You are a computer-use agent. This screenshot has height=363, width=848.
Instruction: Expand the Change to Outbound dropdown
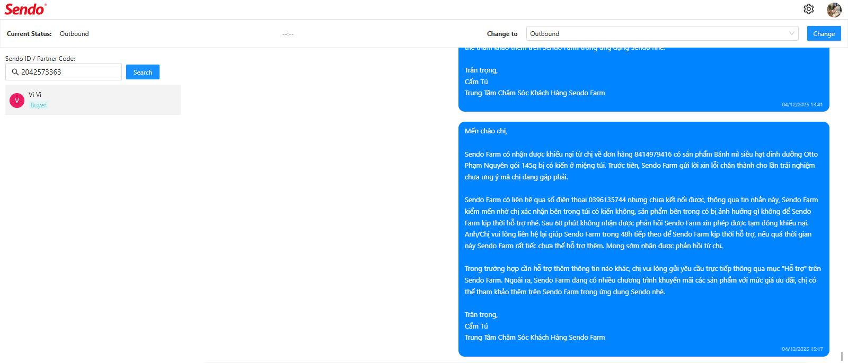click(662, 33)
